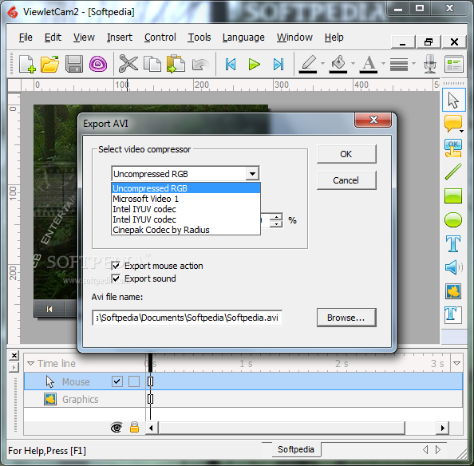The height and width of the screenshot is (466, 474).
Task: Select the arrow pointer tool
Action: pyautogui.click(x=453, y=100)
